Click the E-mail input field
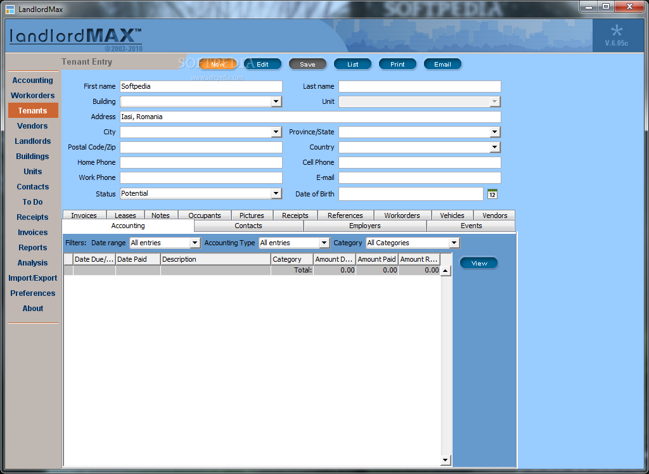The height and width of the screenshot is (474, 649). [420, 177]
